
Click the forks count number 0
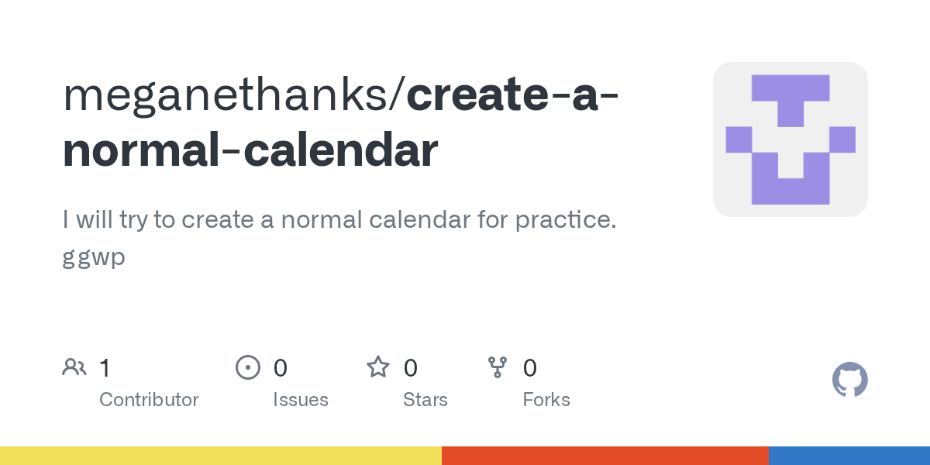coord(530,367)
